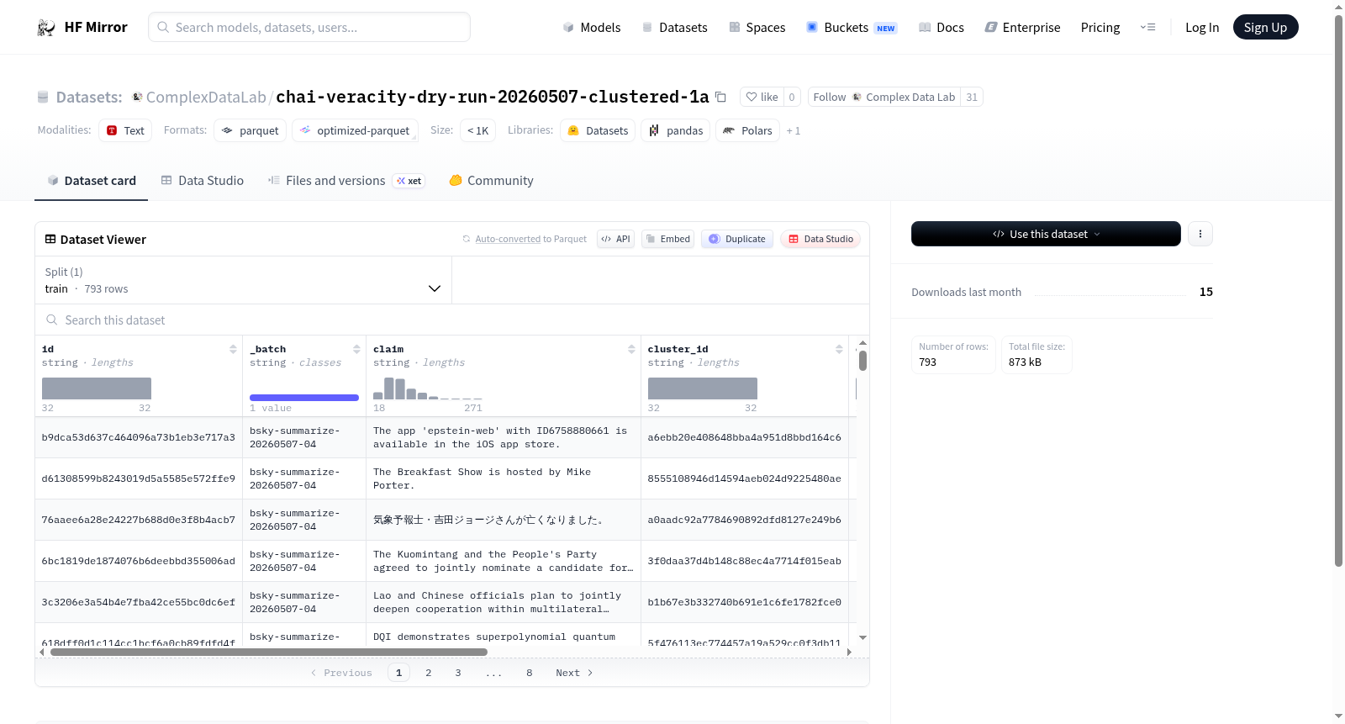
Task: Click the page's vertical scrollbar
Action: tap(1339, 291)
